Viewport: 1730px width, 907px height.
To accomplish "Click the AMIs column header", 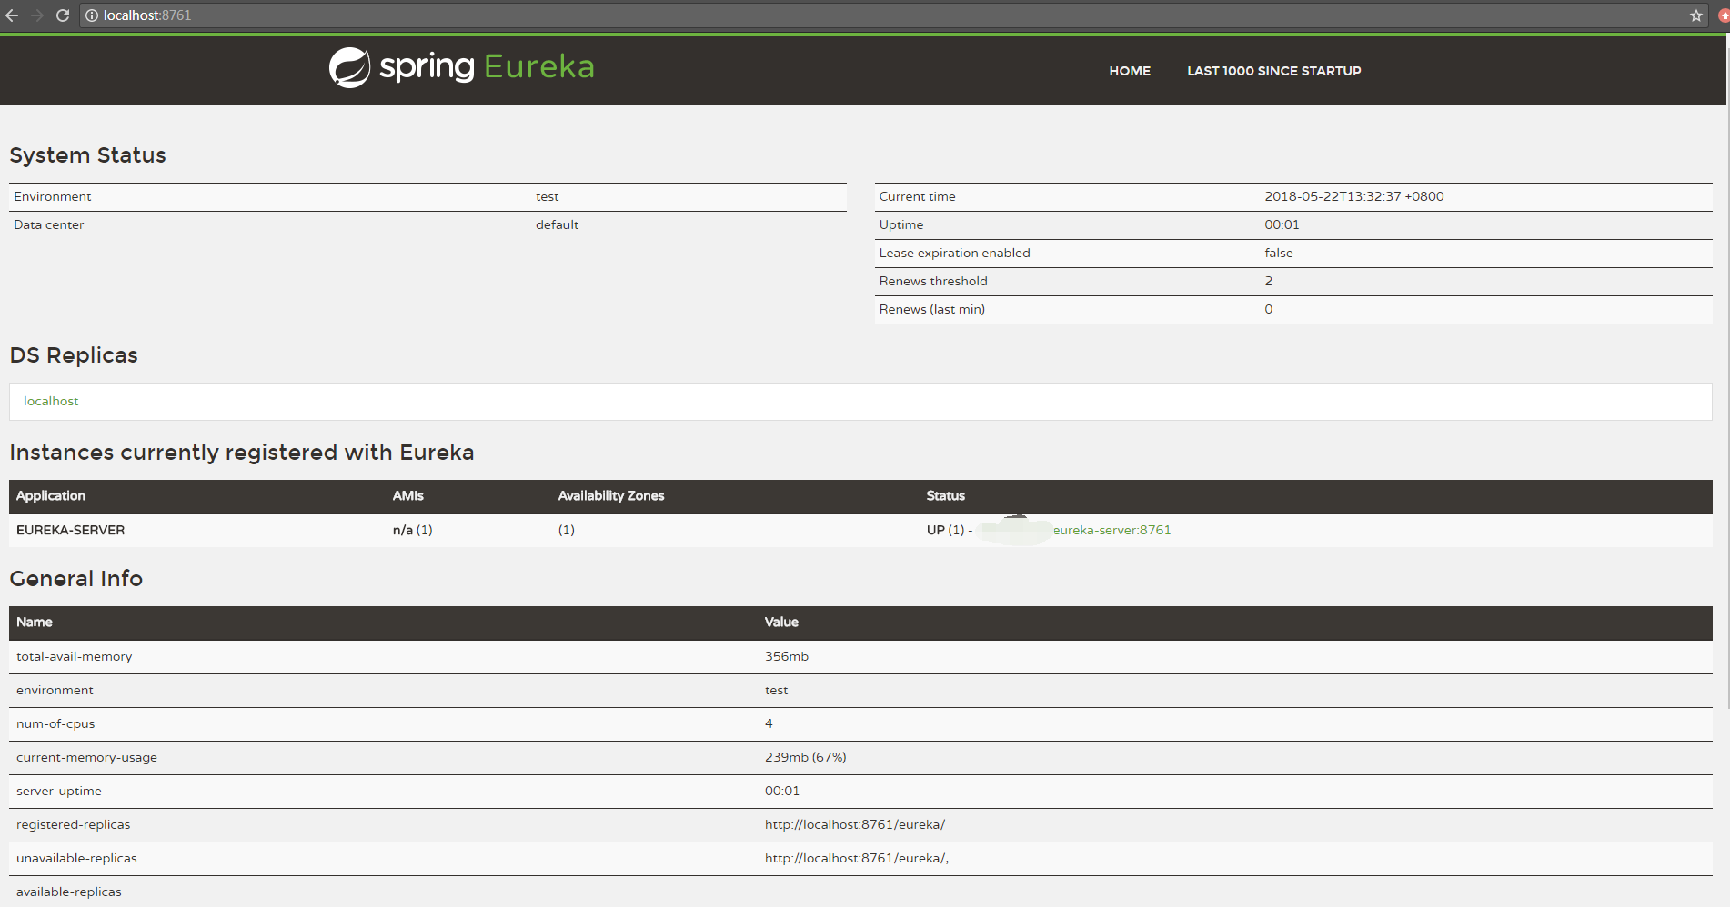I will click(x=408, y=495).
